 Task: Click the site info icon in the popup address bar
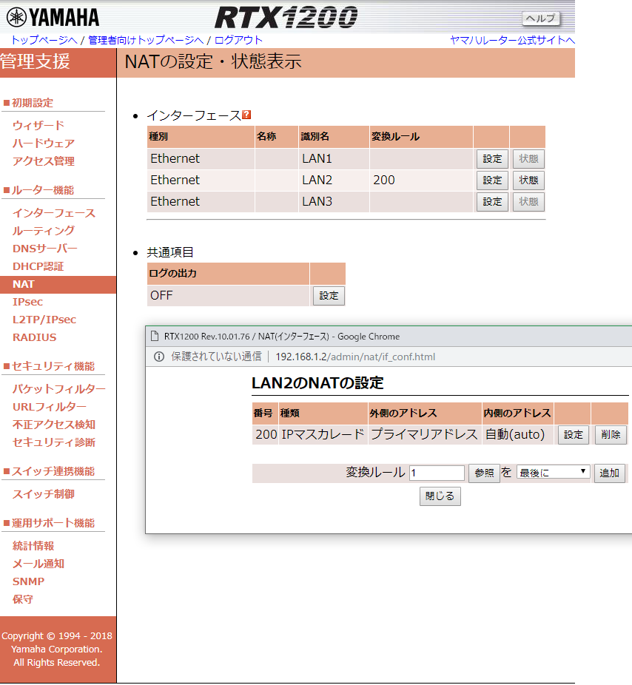click(x=159, y=357)
